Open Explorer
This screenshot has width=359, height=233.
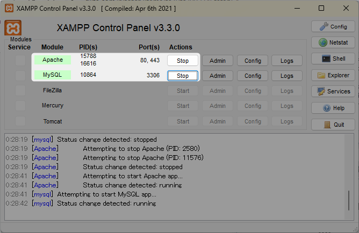pyautogui.click(x=333, y=75)
